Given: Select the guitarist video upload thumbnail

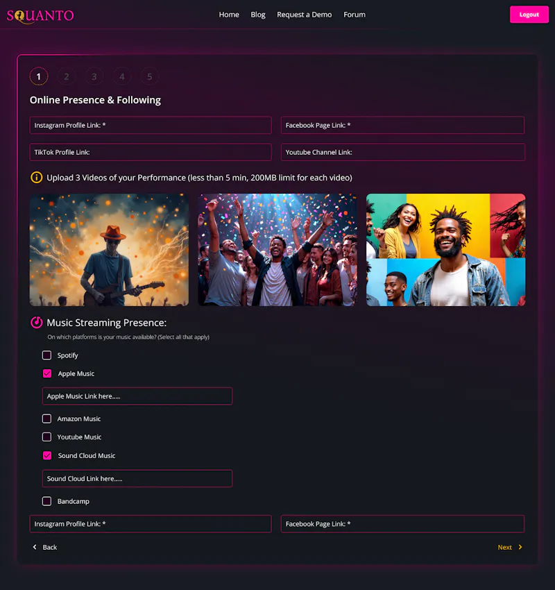Looking at the screenshot, I should pos(109,250).
